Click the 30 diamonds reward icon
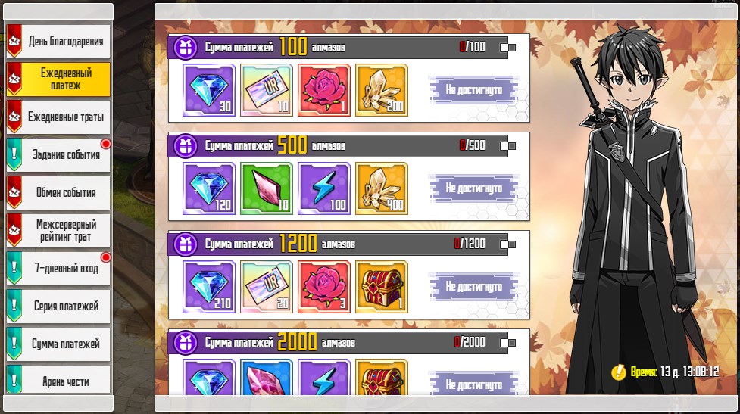This screenshot has height=414, width=740. tap(208, 90)
